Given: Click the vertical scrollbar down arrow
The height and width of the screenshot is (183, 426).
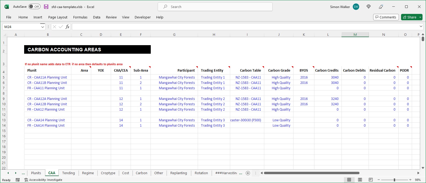Looking at the screenshot, I should (423, 168).
